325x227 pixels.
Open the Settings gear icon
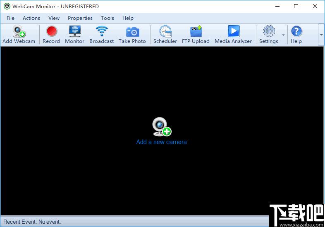tap(269, 31)
